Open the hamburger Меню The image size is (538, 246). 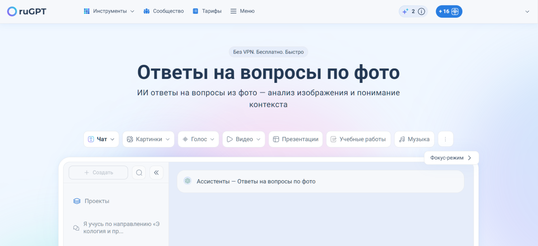(x=242, y=11)
